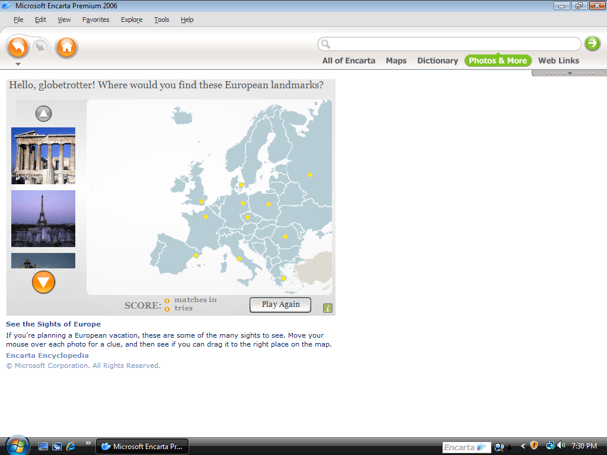The height and width of the screenshot is (455, 607).
Task: Show hidden system tray icons chevron
Action: (x=523, y=446)
